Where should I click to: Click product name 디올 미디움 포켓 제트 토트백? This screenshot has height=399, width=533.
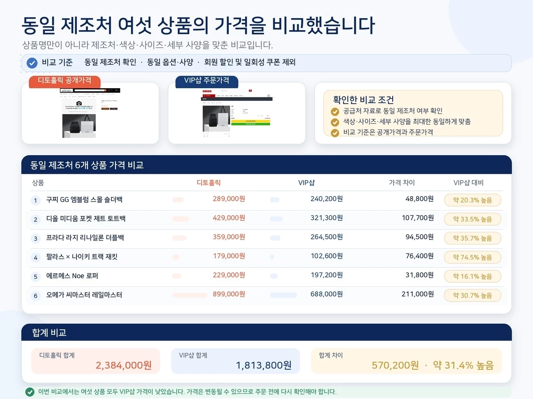click(86, 219)
